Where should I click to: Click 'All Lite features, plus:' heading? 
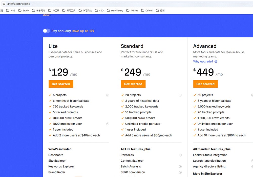pos(136,149)
